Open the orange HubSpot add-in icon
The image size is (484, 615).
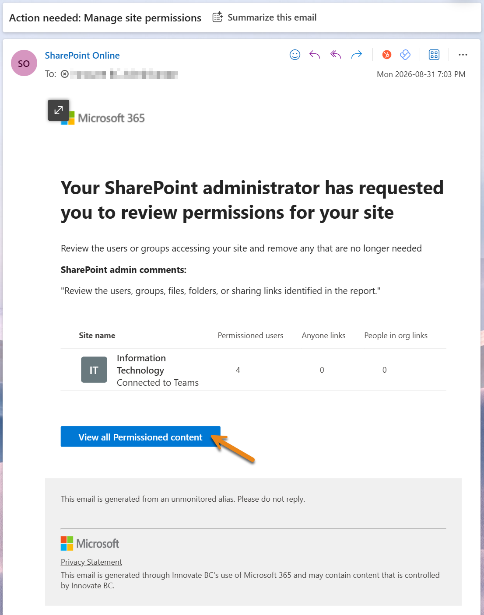[x=386, y=55]
